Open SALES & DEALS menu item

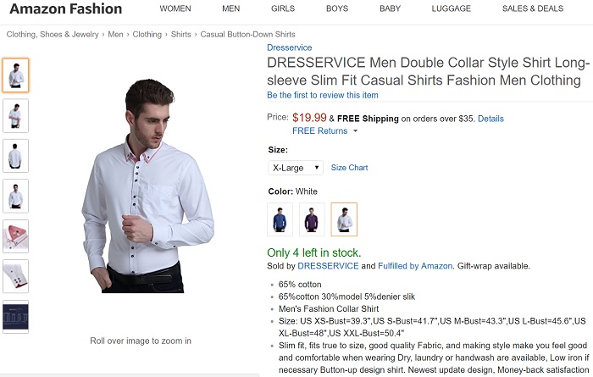[x=532, y=8]
